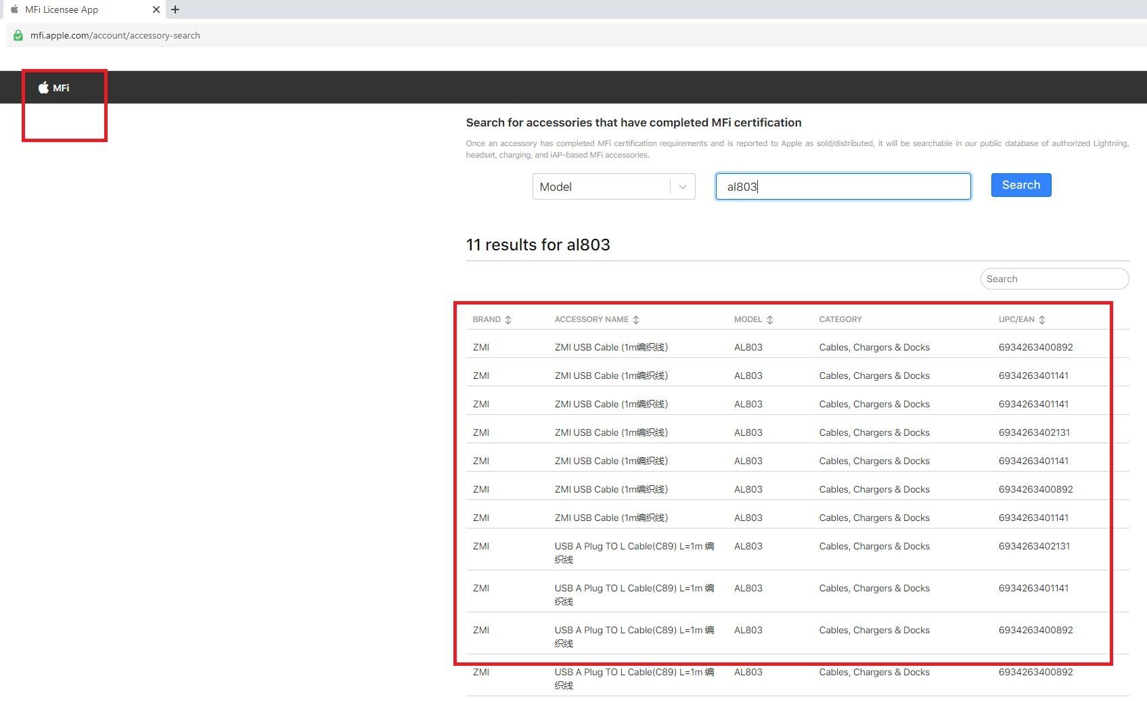Click the UPC 6934263402131 ZMI USB Cable row
Viewport: 1147px width, 701px height.
point(610,432)
